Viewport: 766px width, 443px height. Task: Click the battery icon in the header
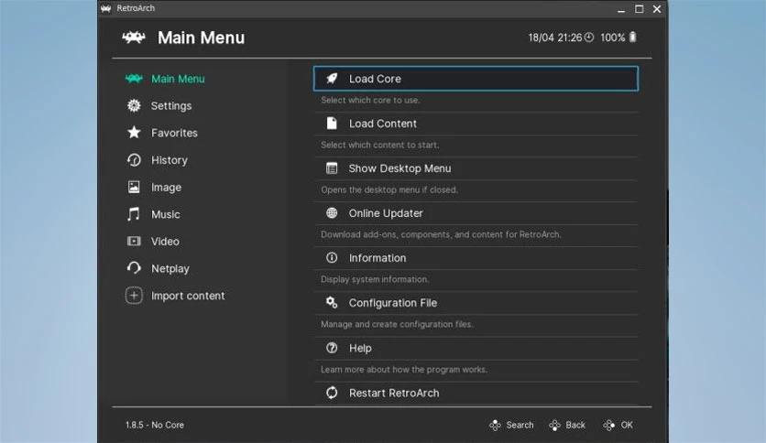pos(632,38)
